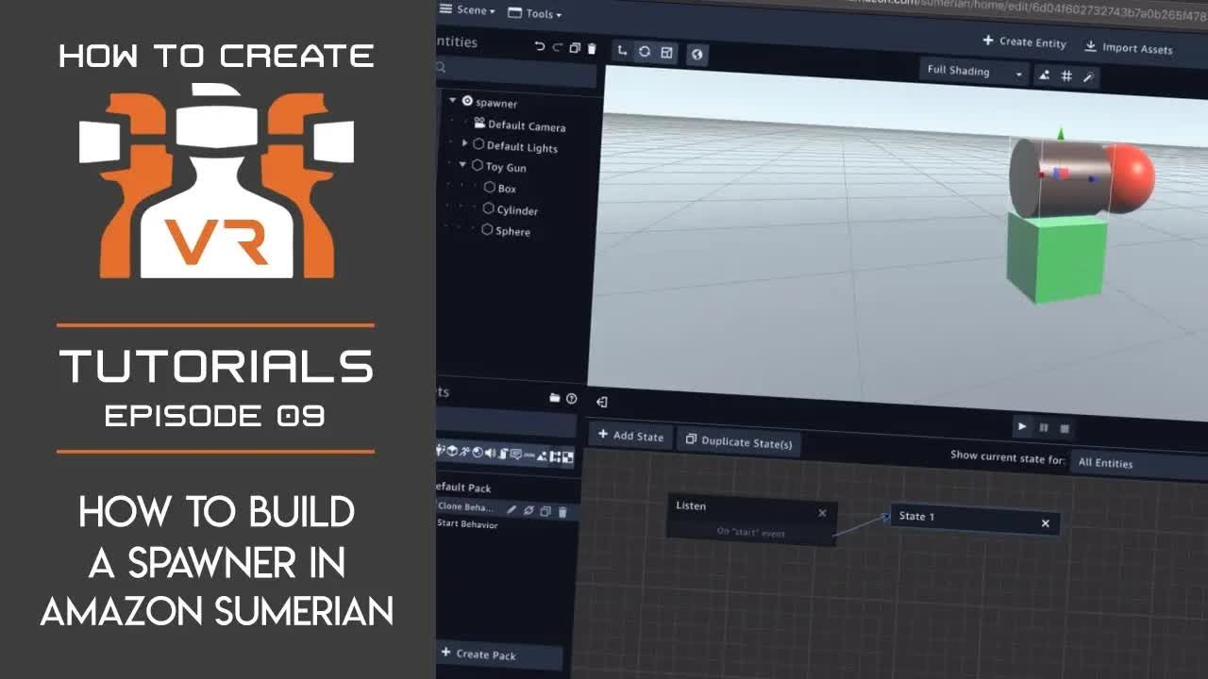Duplicate Clone Behavior via copy icon
Viewport: 1208px width, 679px height.
(545, 511)
